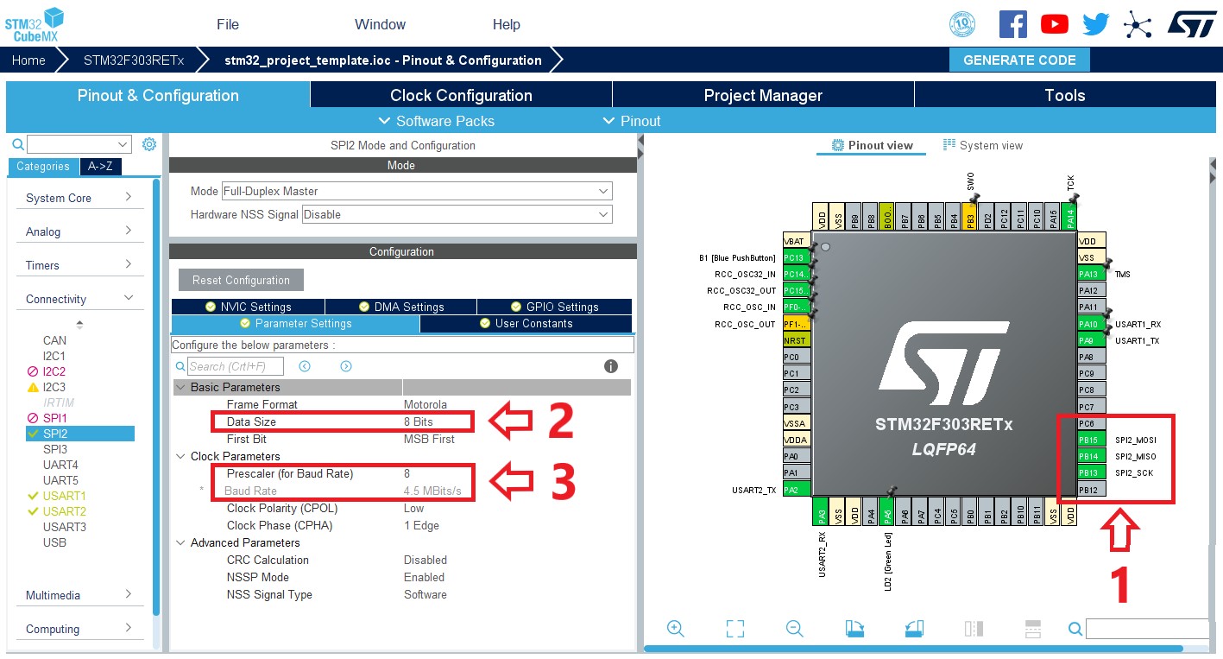Select SPI2 in the connectivity list

pos(79,434)
